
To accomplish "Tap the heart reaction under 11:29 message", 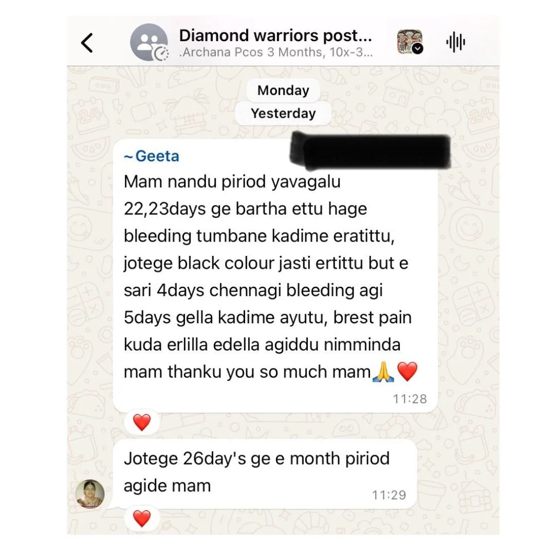I will tap(142, 519).
